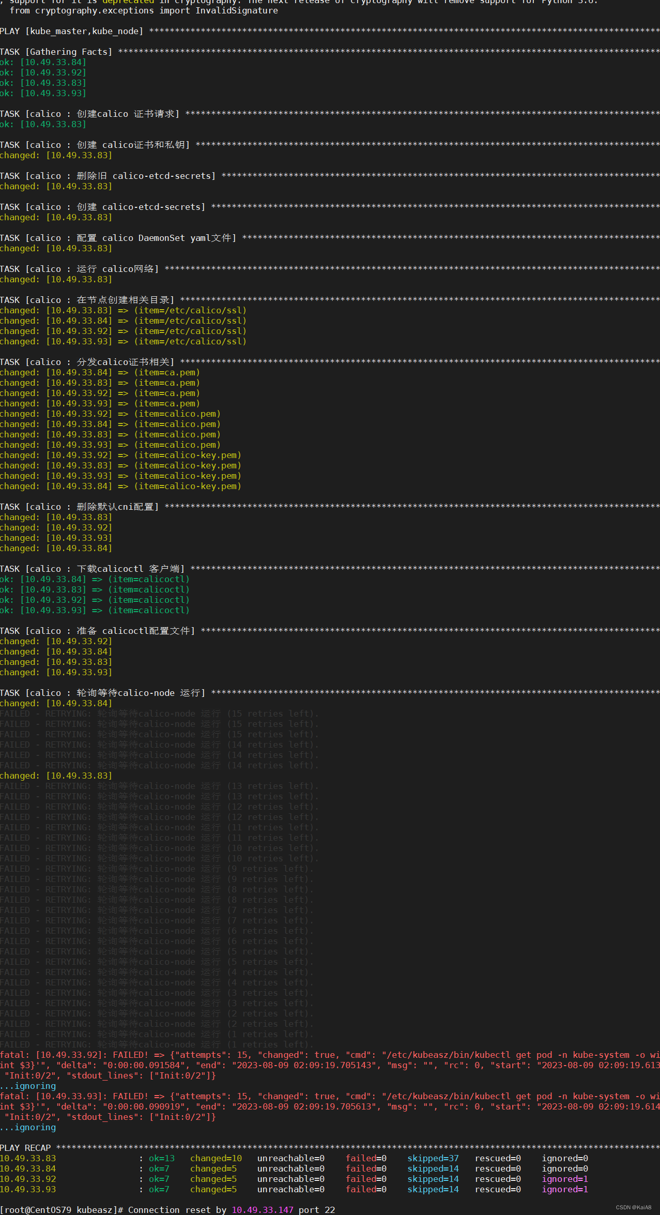Click the 'fatal: [10.49.33.93]: FAILED!' line
660x1215 pixels.
pyautogui.click(x=330, y=1096)
